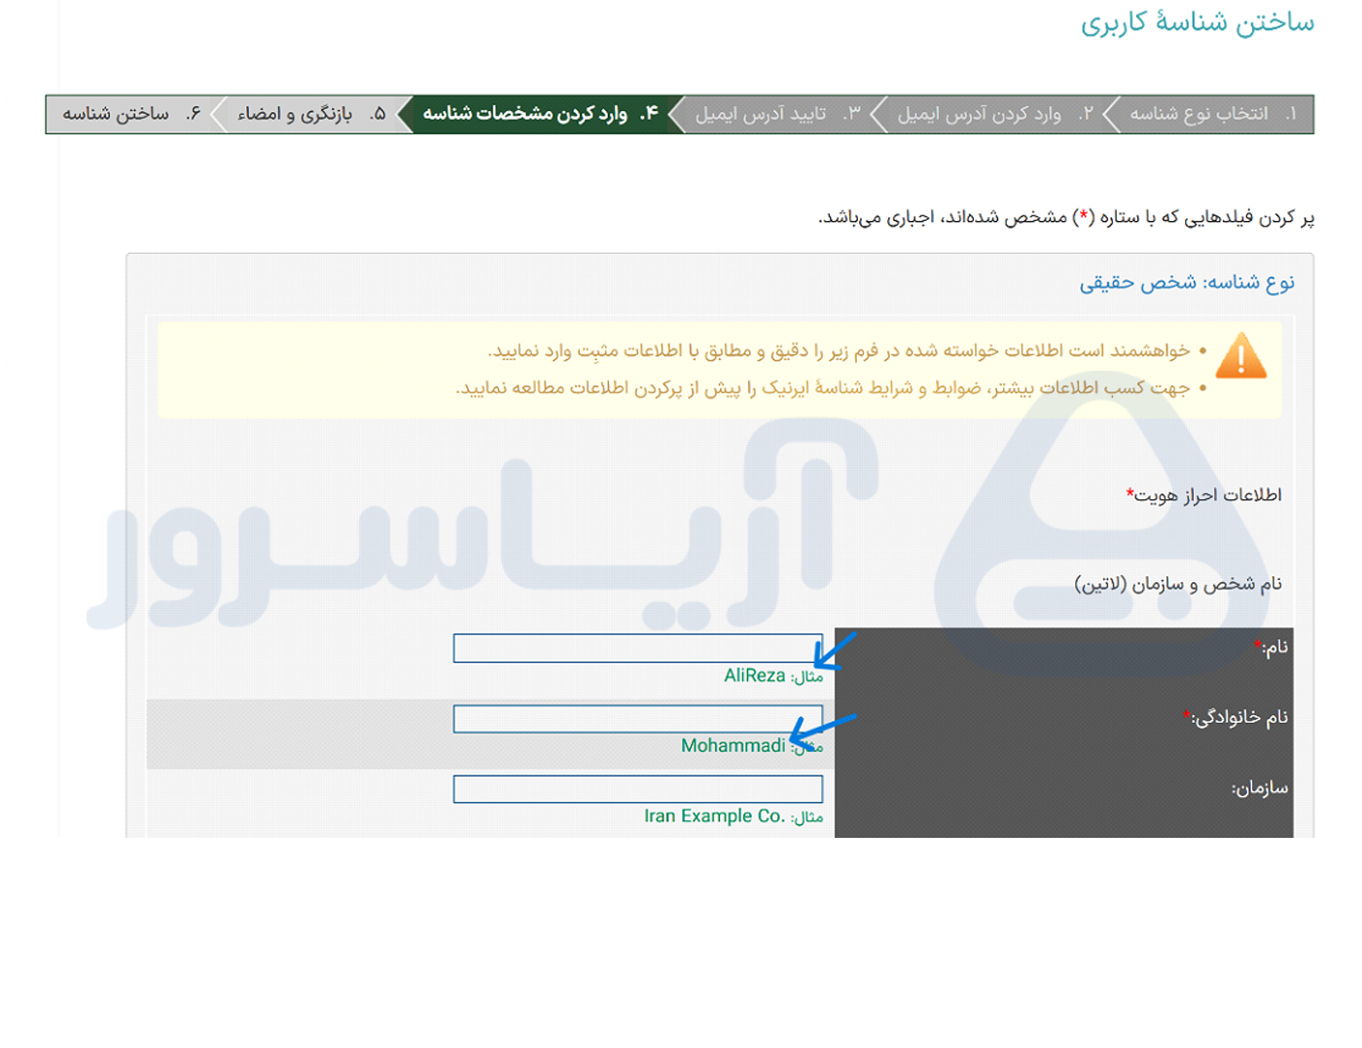Viewport: 1362px width, 1048px height.
Task: Click the سازمان field label
Action: point(1260,788)
